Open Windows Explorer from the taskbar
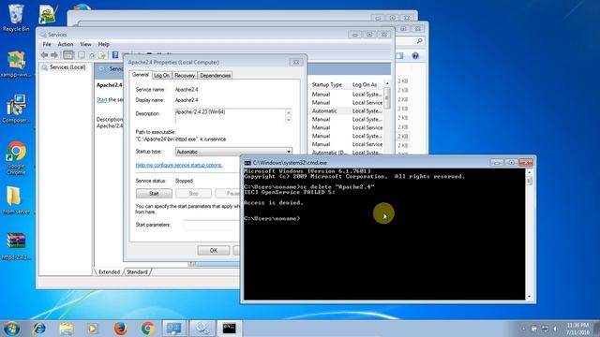 tap(67, 329)
